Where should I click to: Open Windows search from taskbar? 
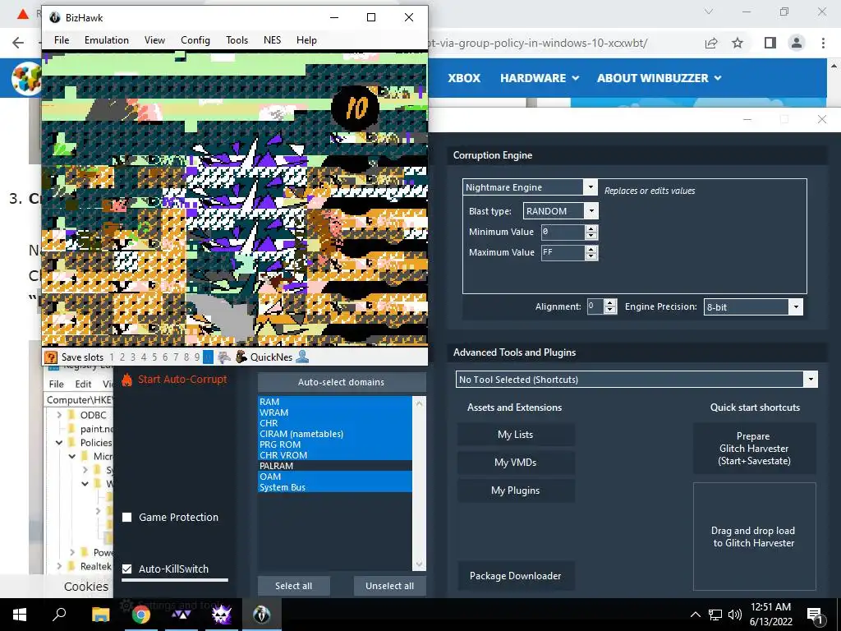click(x=59, y=614)
